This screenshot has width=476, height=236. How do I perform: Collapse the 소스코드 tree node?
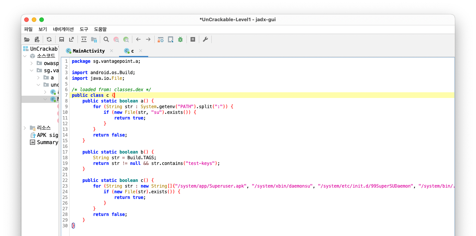pos(25,56)
